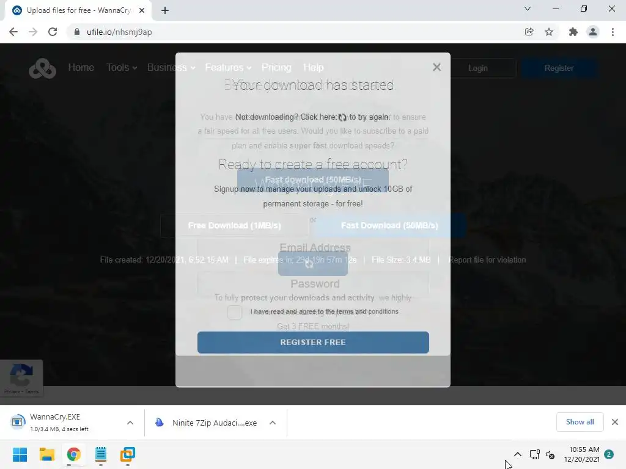Expand options for WannaCry.EXE download

pyautogui.click(x=130, y=423)
